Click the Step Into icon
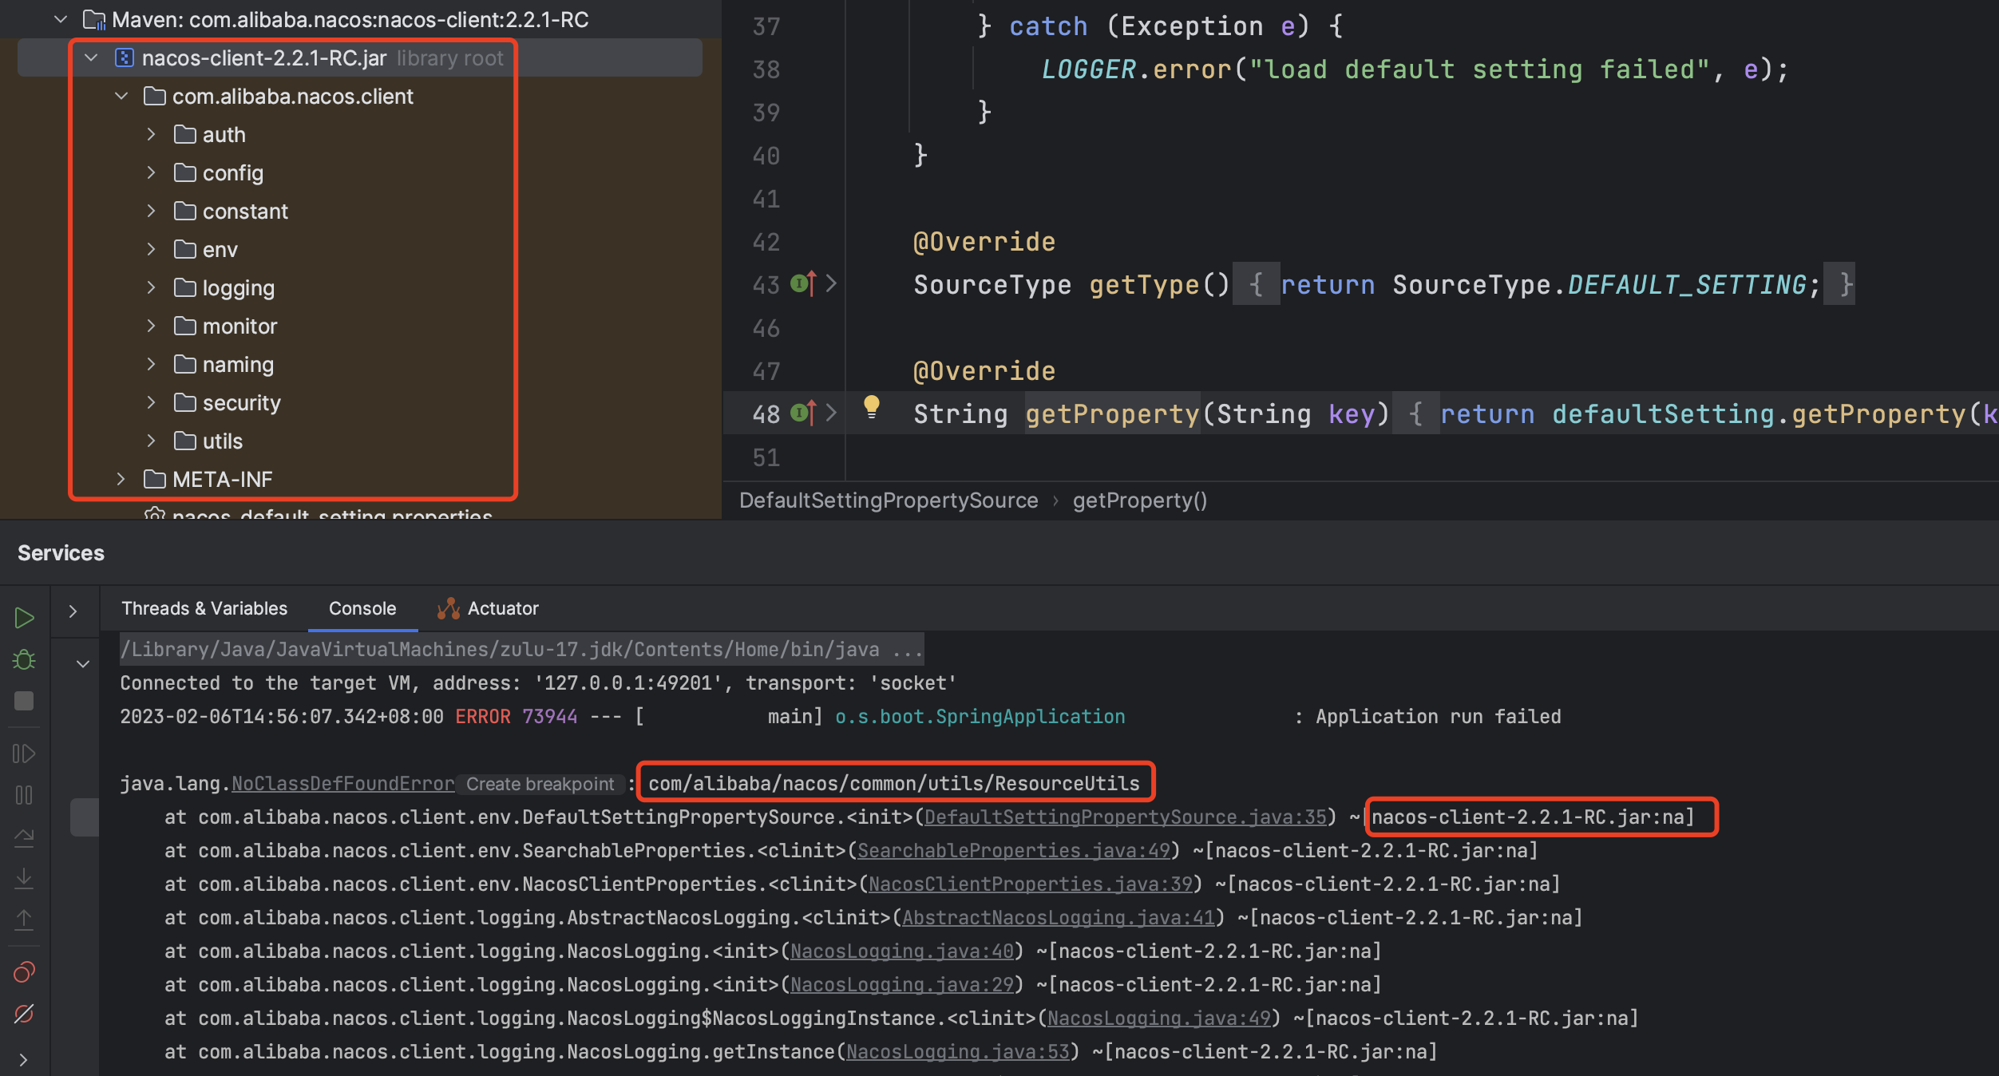1999x1076 pixels. pos(24,878)
